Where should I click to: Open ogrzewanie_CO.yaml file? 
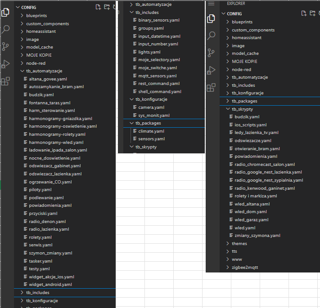(50, 182)
